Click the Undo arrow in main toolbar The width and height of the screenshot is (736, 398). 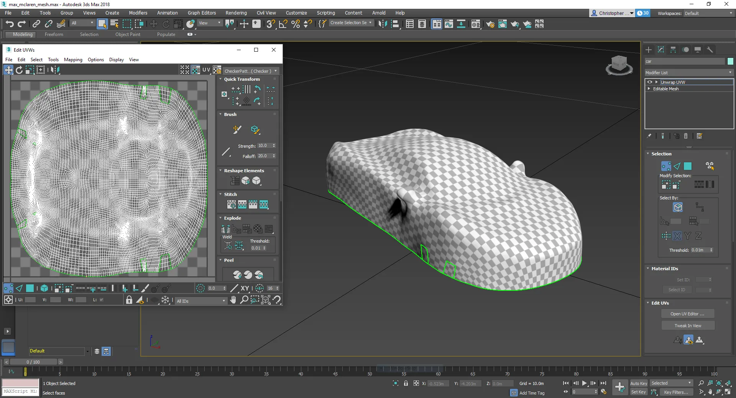coord(10,24)
